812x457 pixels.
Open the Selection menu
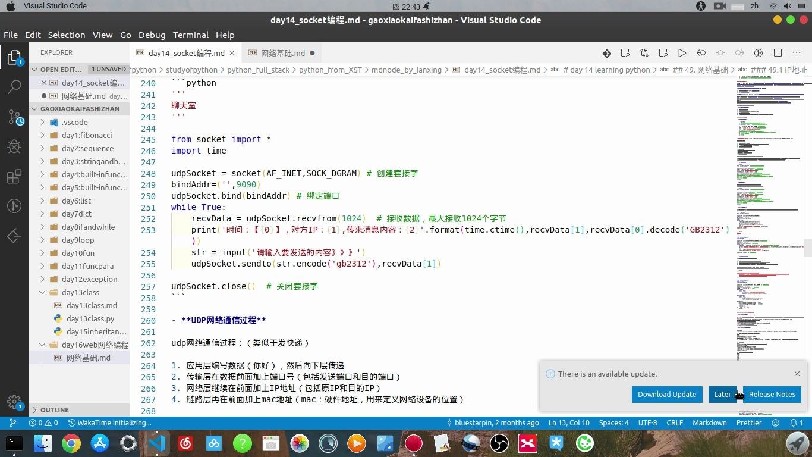(67, 35)
